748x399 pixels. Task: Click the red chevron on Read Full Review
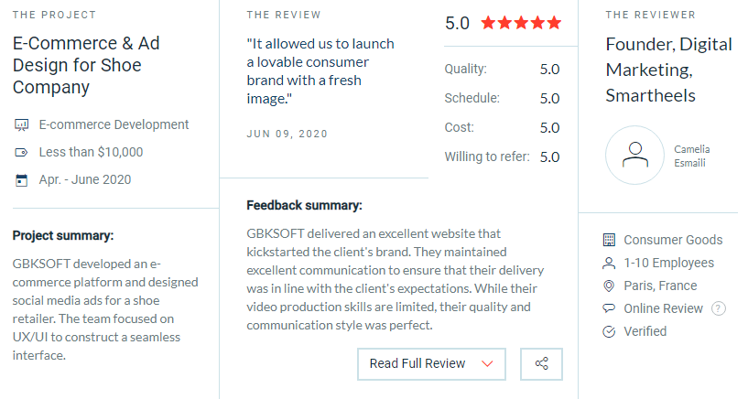[x=487, y=363]
